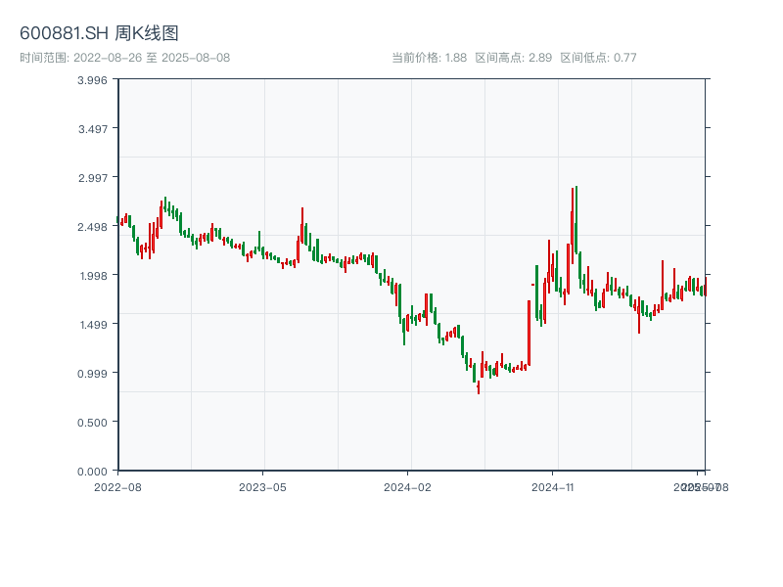Click the 3.497 price label on y-axis
The width and height of the screenshot is (783, 587).
click(92, 129)
